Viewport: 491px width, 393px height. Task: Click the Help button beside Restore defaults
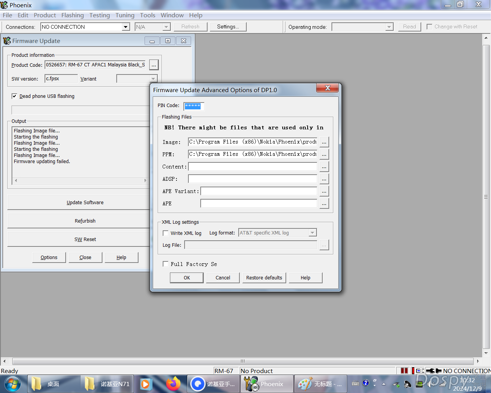tap(306, 278)
